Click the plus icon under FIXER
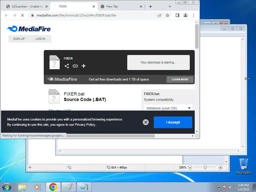The image size is (256, 192). (83, 66)
